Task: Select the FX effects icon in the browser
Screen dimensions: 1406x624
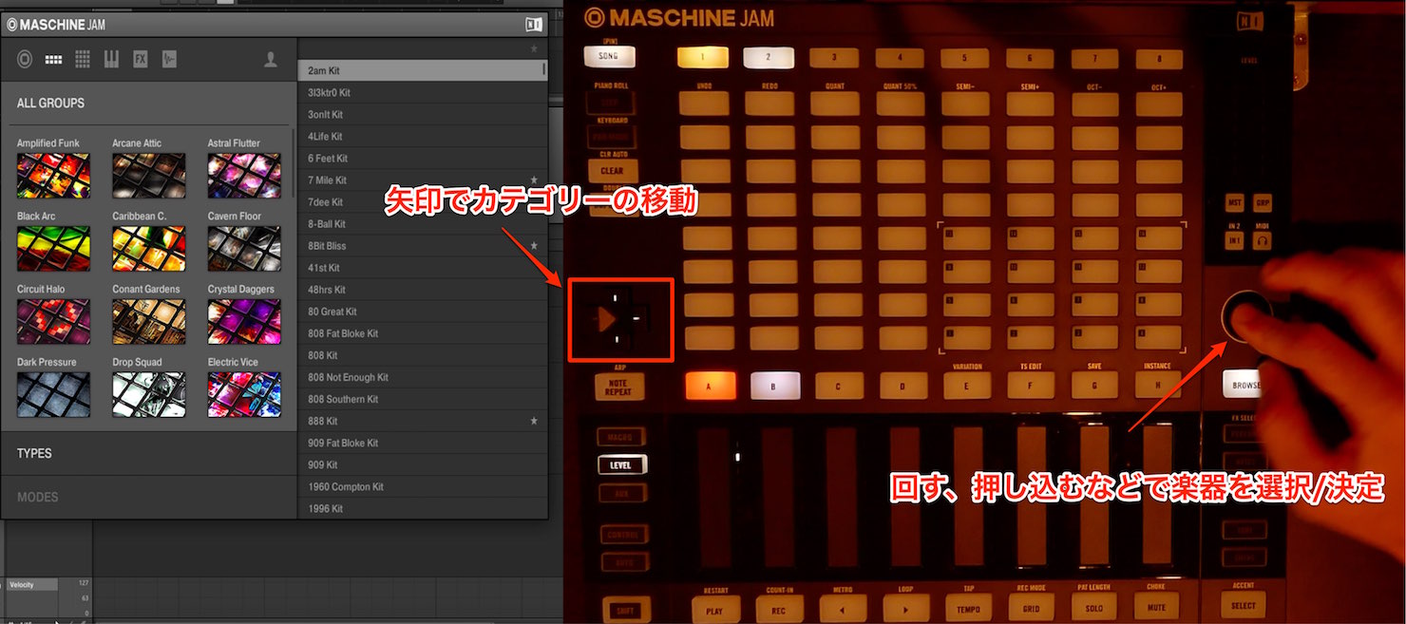Action: click(x=141, y=60)
